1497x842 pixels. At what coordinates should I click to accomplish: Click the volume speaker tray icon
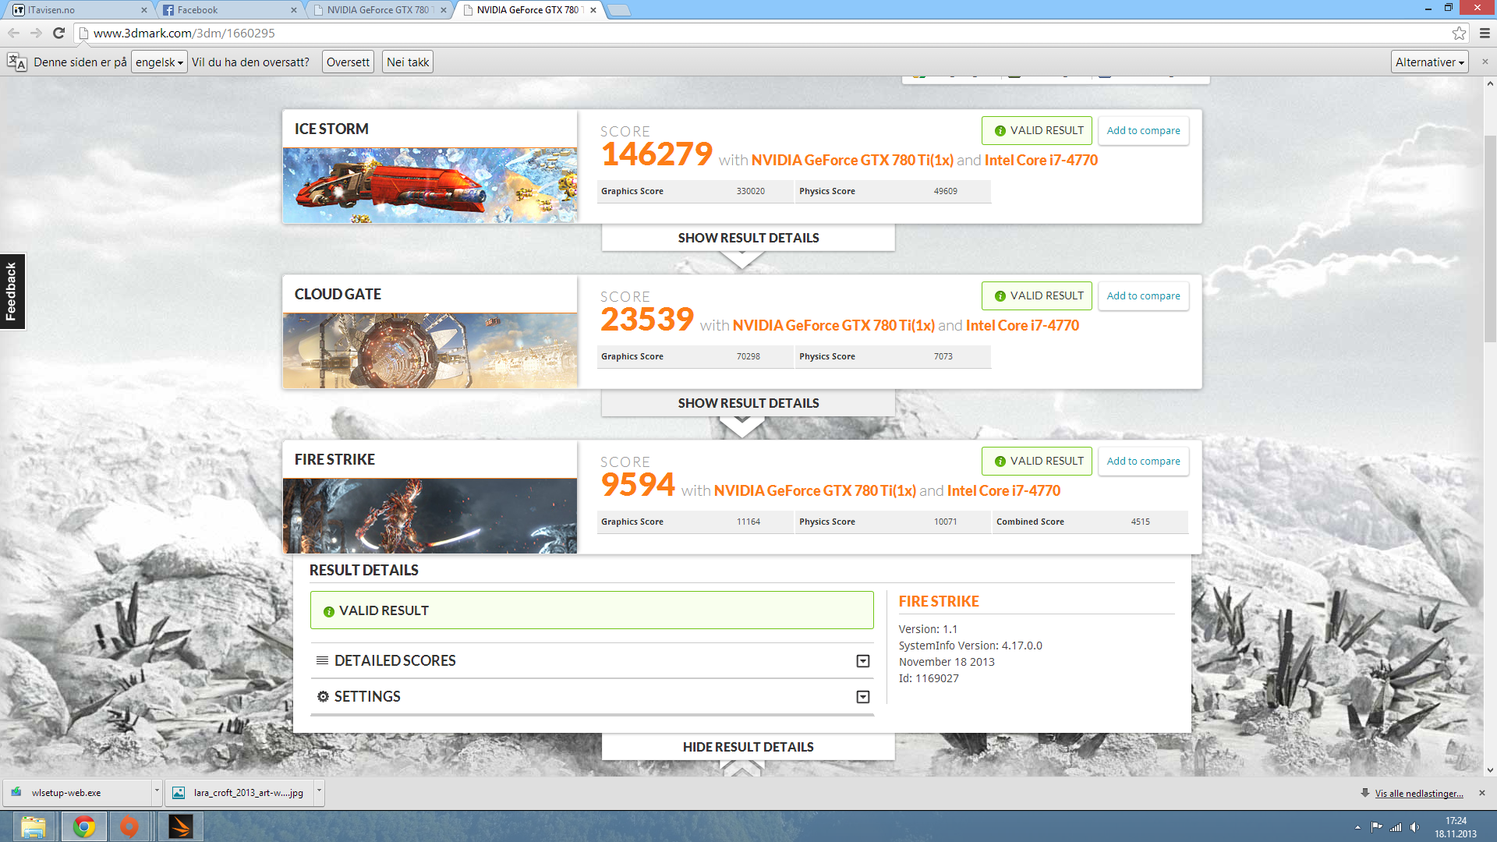click(1414, 827)
